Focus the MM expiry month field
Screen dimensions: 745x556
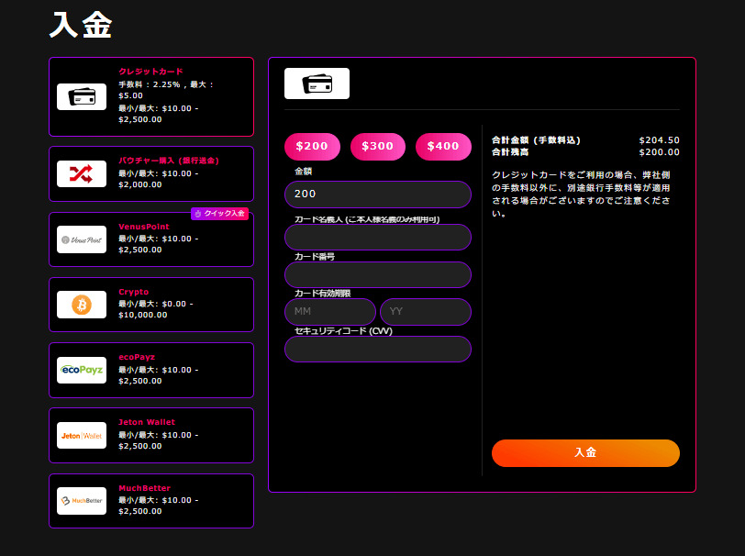click(330, 312)
